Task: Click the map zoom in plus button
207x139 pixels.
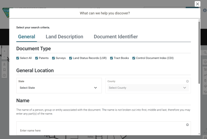Action: click(4, 51)
